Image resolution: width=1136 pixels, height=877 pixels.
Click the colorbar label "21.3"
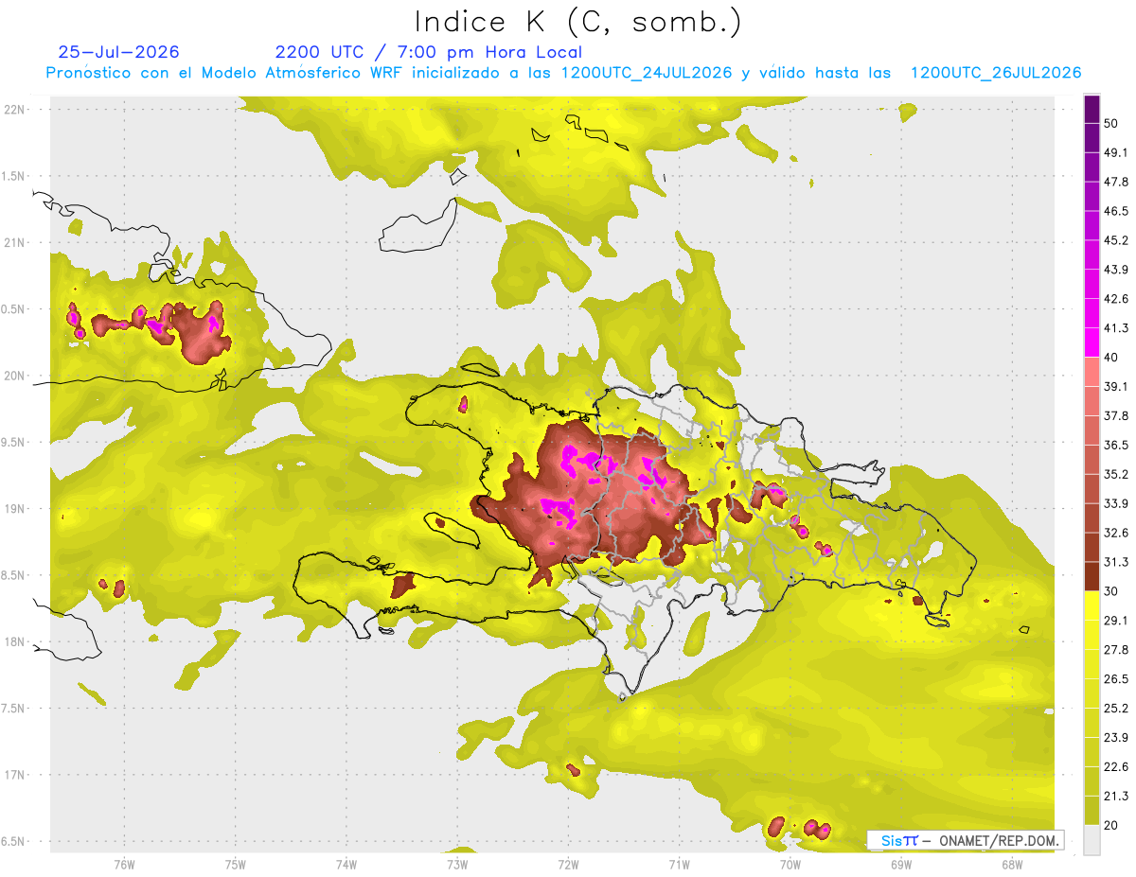[x=1116, y=796]
